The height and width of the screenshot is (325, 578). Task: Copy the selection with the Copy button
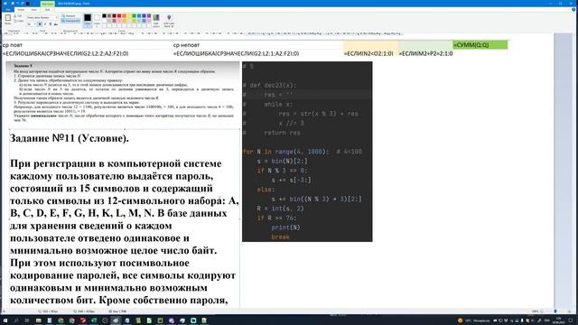19,21
